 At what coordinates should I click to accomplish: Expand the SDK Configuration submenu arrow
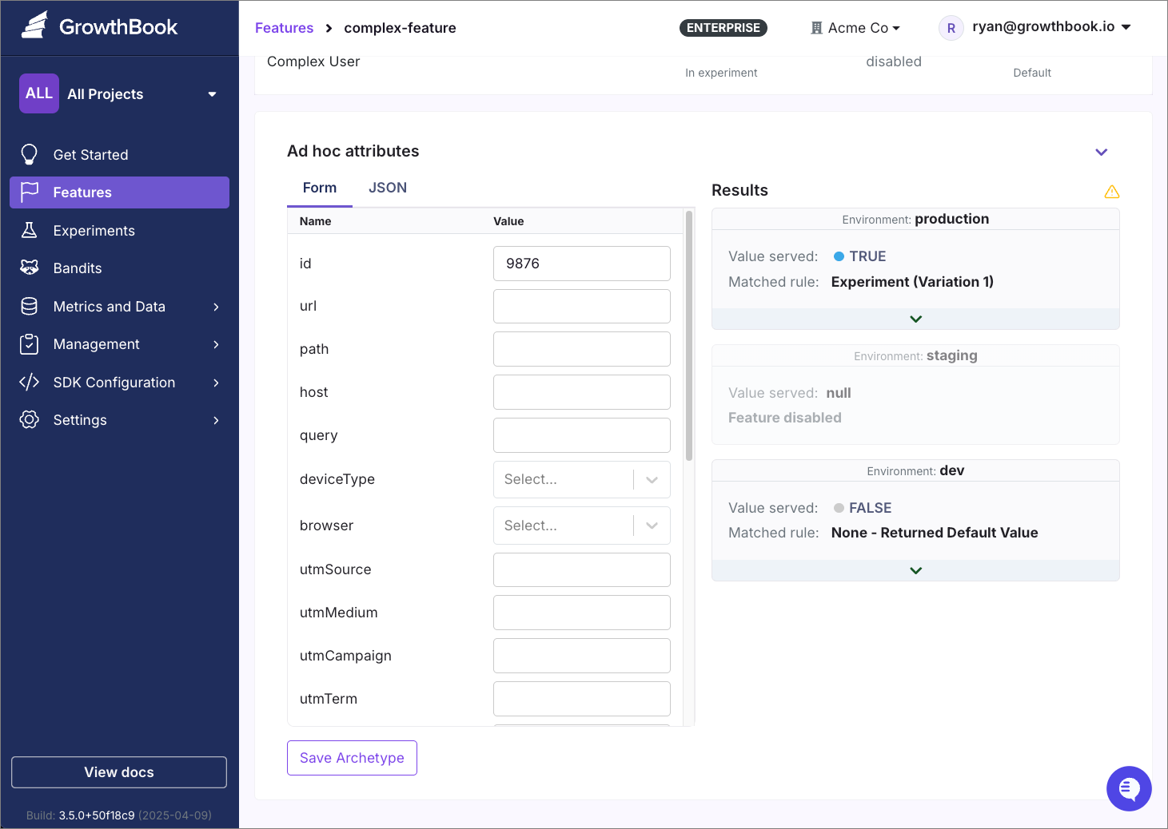coord(216,383)
